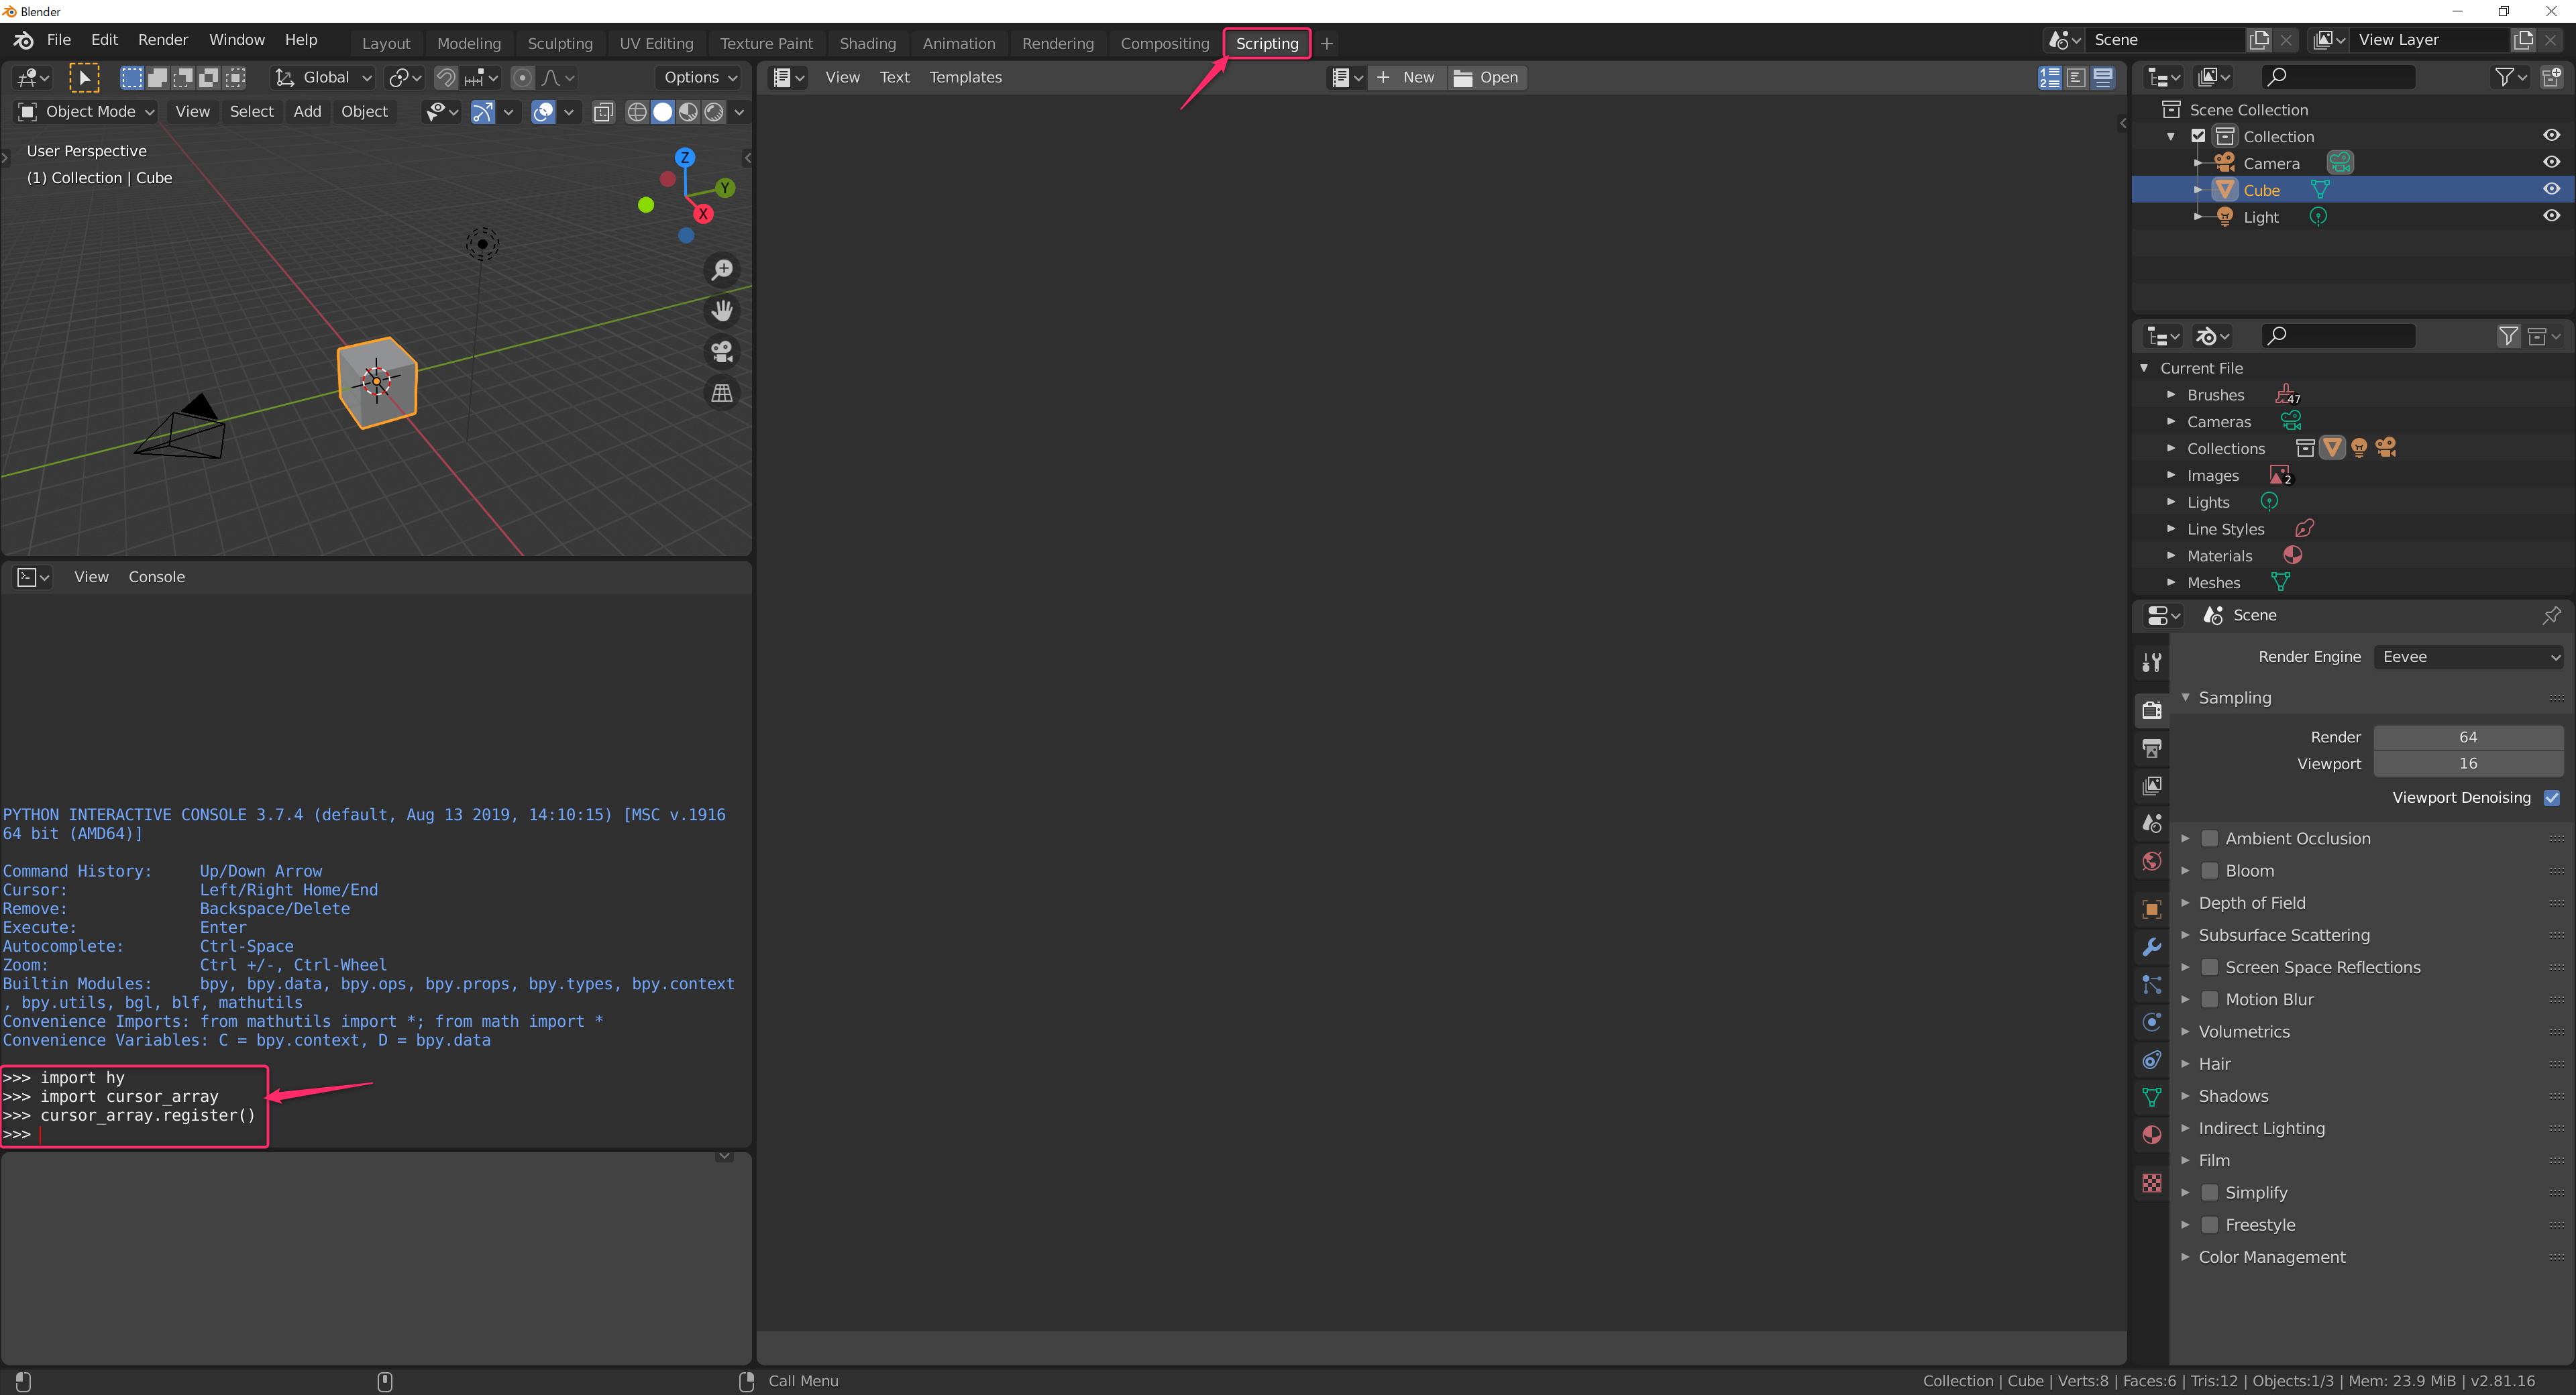The width and height of the screenshot is (2576, 1395).
Task: Enable Screen Space Reflections checkbox
Action: coord(2210,967)
